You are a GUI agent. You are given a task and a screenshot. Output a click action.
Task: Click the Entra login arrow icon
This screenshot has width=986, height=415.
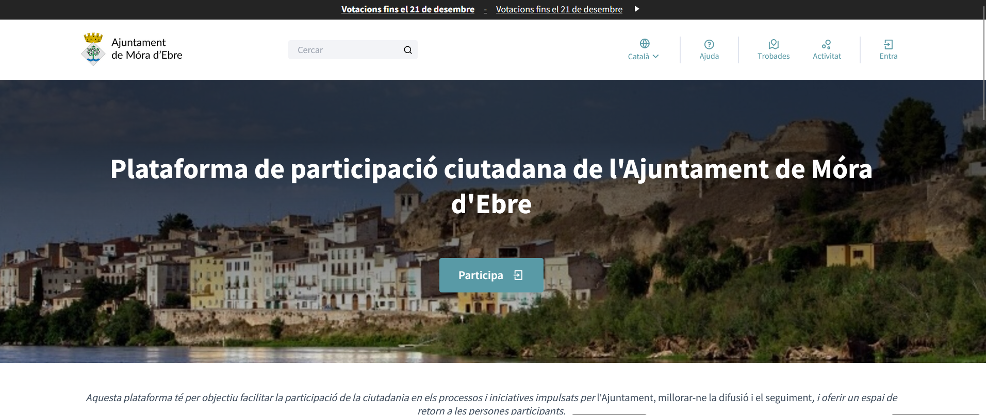click(x=888, y=44)
